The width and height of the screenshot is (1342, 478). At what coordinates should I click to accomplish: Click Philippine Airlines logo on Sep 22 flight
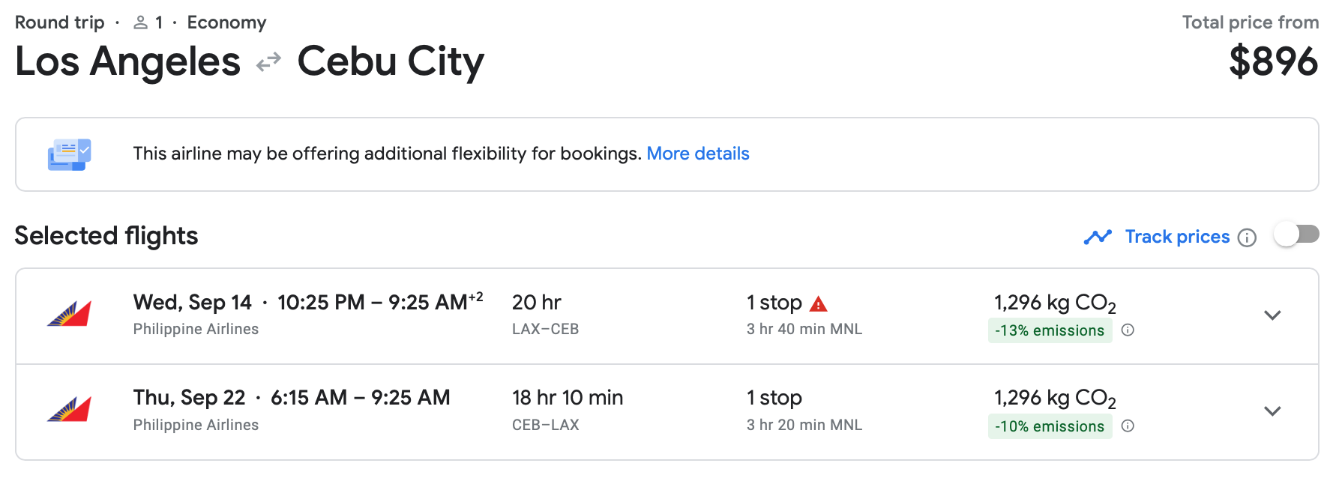click(x=69, y=410)
